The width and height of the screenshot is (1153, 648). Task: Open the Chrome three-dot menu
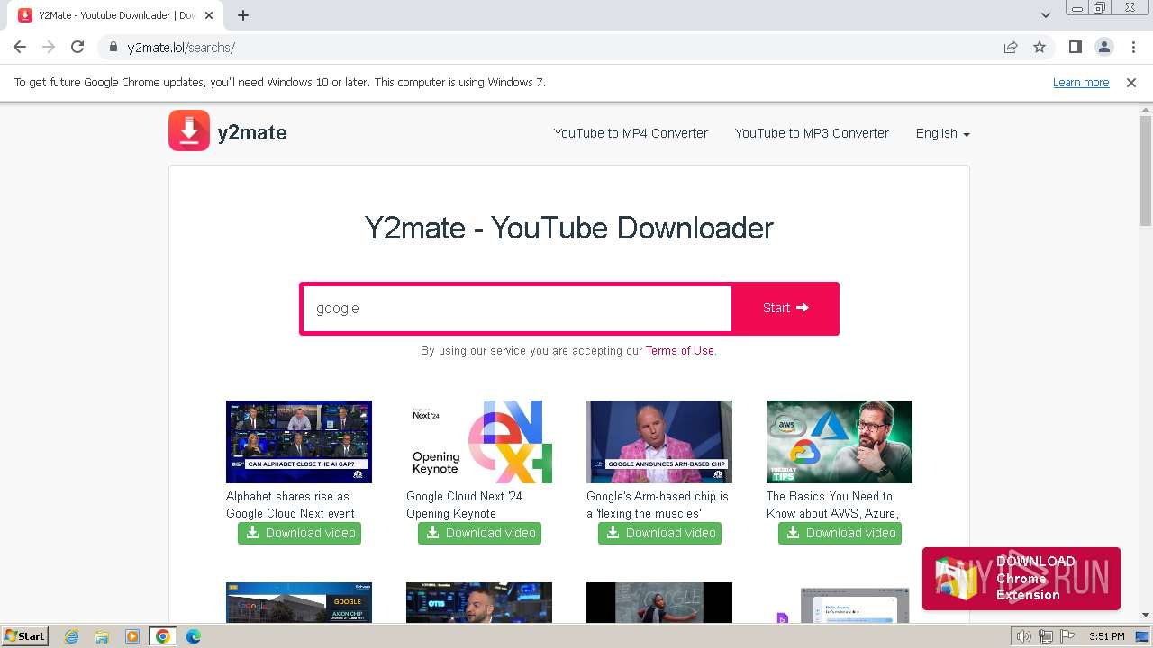tap(1131, 48)
